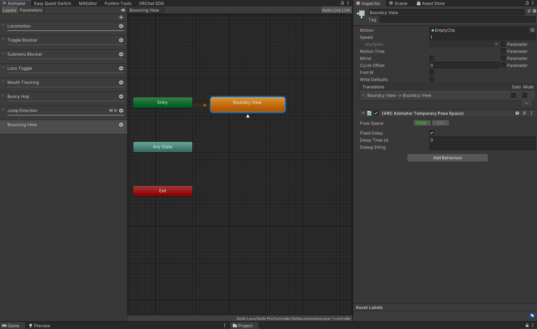
Task: Switch to the Parameters tab
Action: [31, 10]
